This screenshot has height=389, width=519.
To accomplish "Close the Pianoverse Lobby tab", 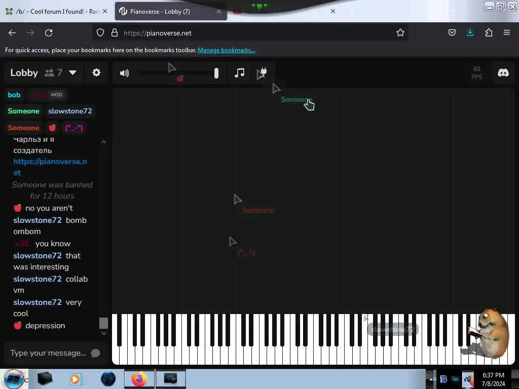I will (x=219, y=11).
